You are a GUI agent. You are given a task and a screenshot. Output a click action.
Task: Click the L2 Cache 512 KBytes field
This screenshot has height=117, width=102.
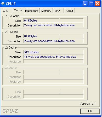click(41, 52)
